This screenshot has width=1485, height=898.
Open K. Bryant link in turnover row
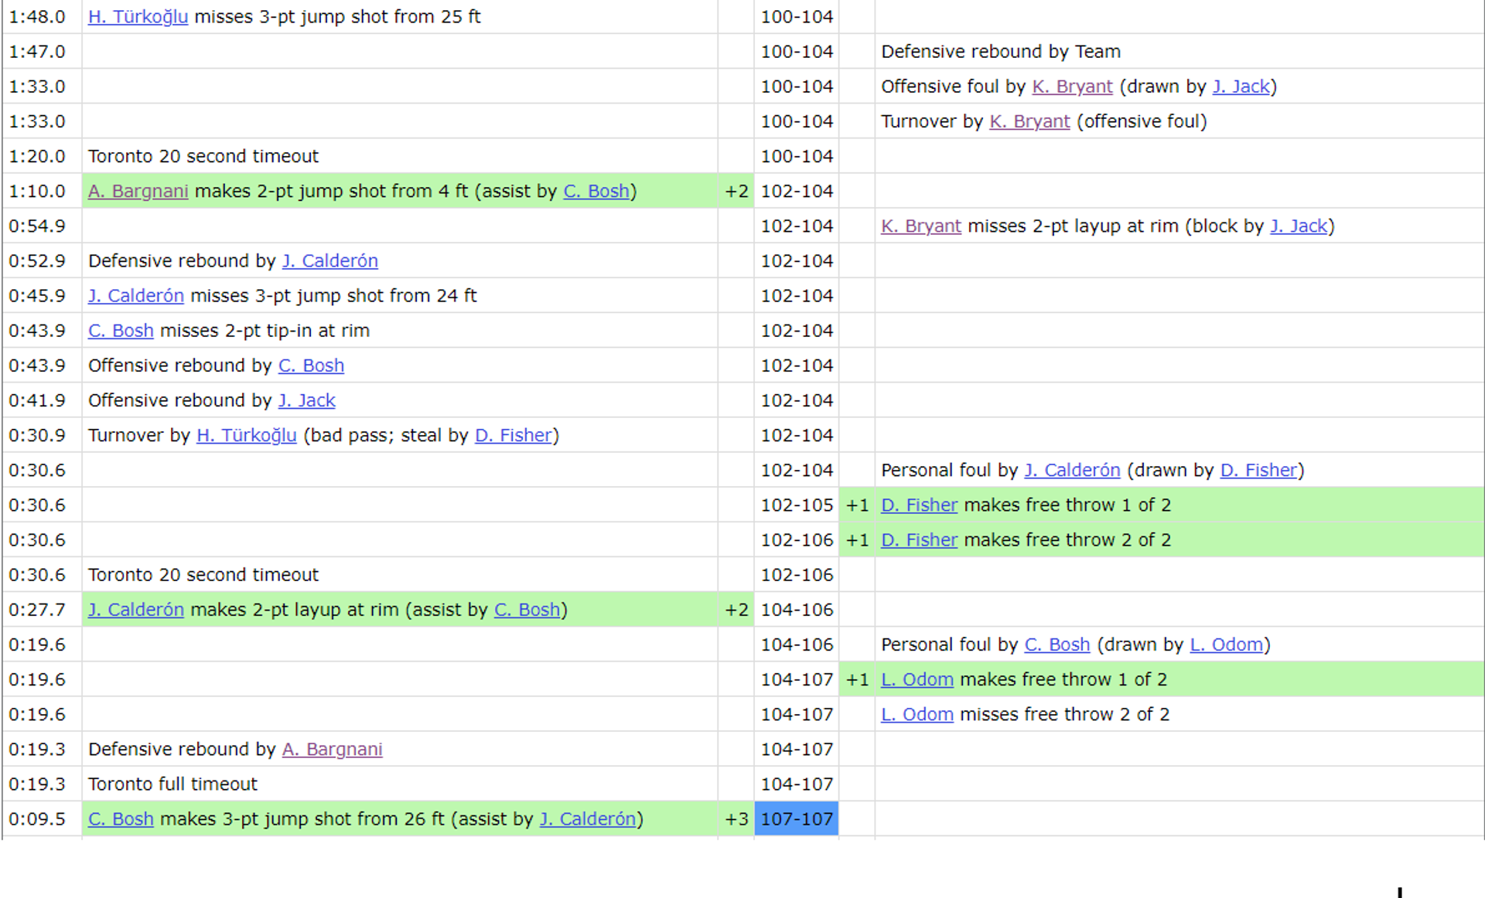tap(1029, 121)
